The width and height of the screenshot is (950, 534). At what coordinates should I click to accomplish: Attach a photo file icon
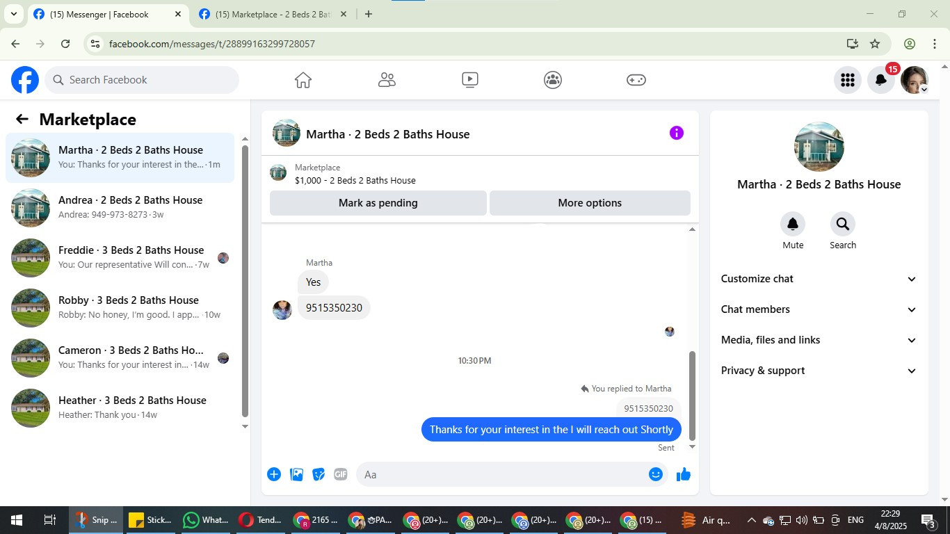pos(296,474)
